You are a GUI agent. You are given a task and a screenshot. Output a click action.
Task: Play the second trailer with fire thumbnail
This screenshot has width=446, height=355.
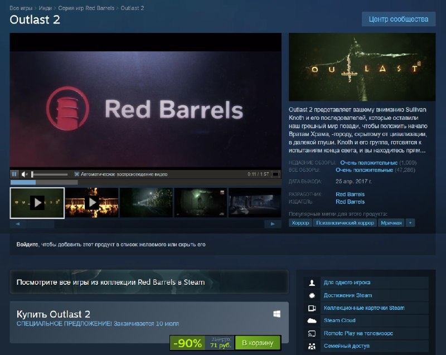click(x=91, y=203)
